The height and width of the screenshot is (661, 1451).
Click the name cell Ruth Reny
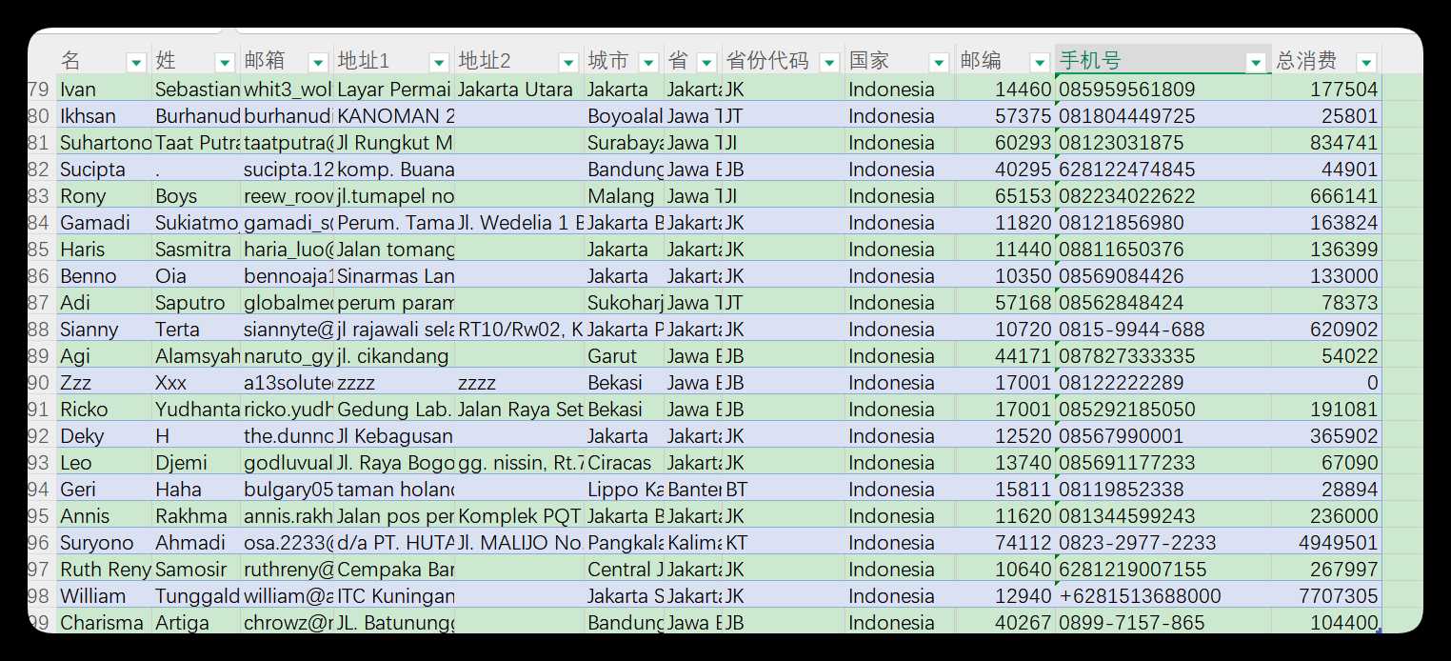click(x=104, y=570)
